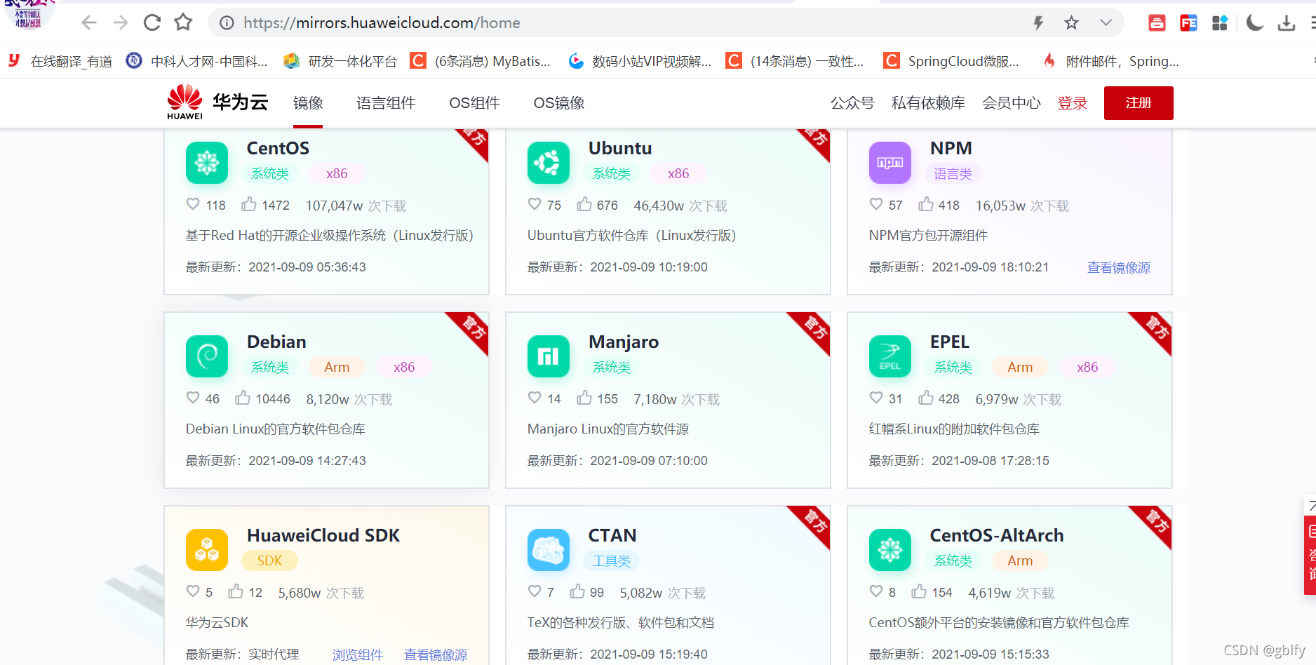
Task: Click the Debian swirl icon
Action: pos(206,356)
